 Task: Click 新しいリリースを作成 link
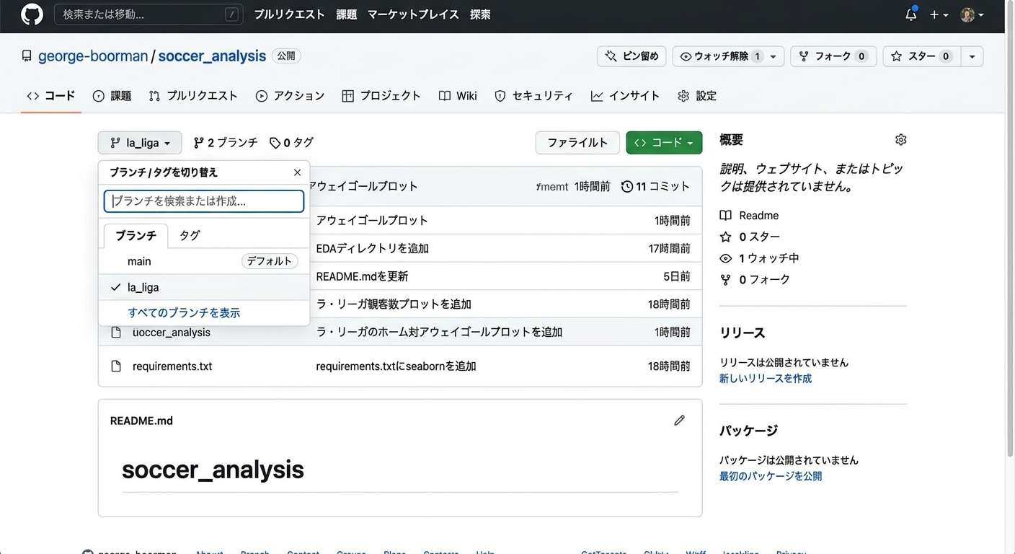[x=766, y=379]
